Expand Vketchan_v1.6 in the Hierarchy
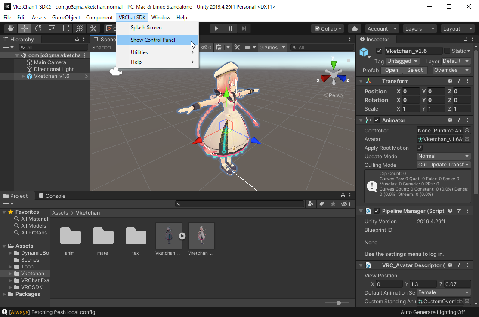Screen dimensions: 479x317 (x=23, y=76)
